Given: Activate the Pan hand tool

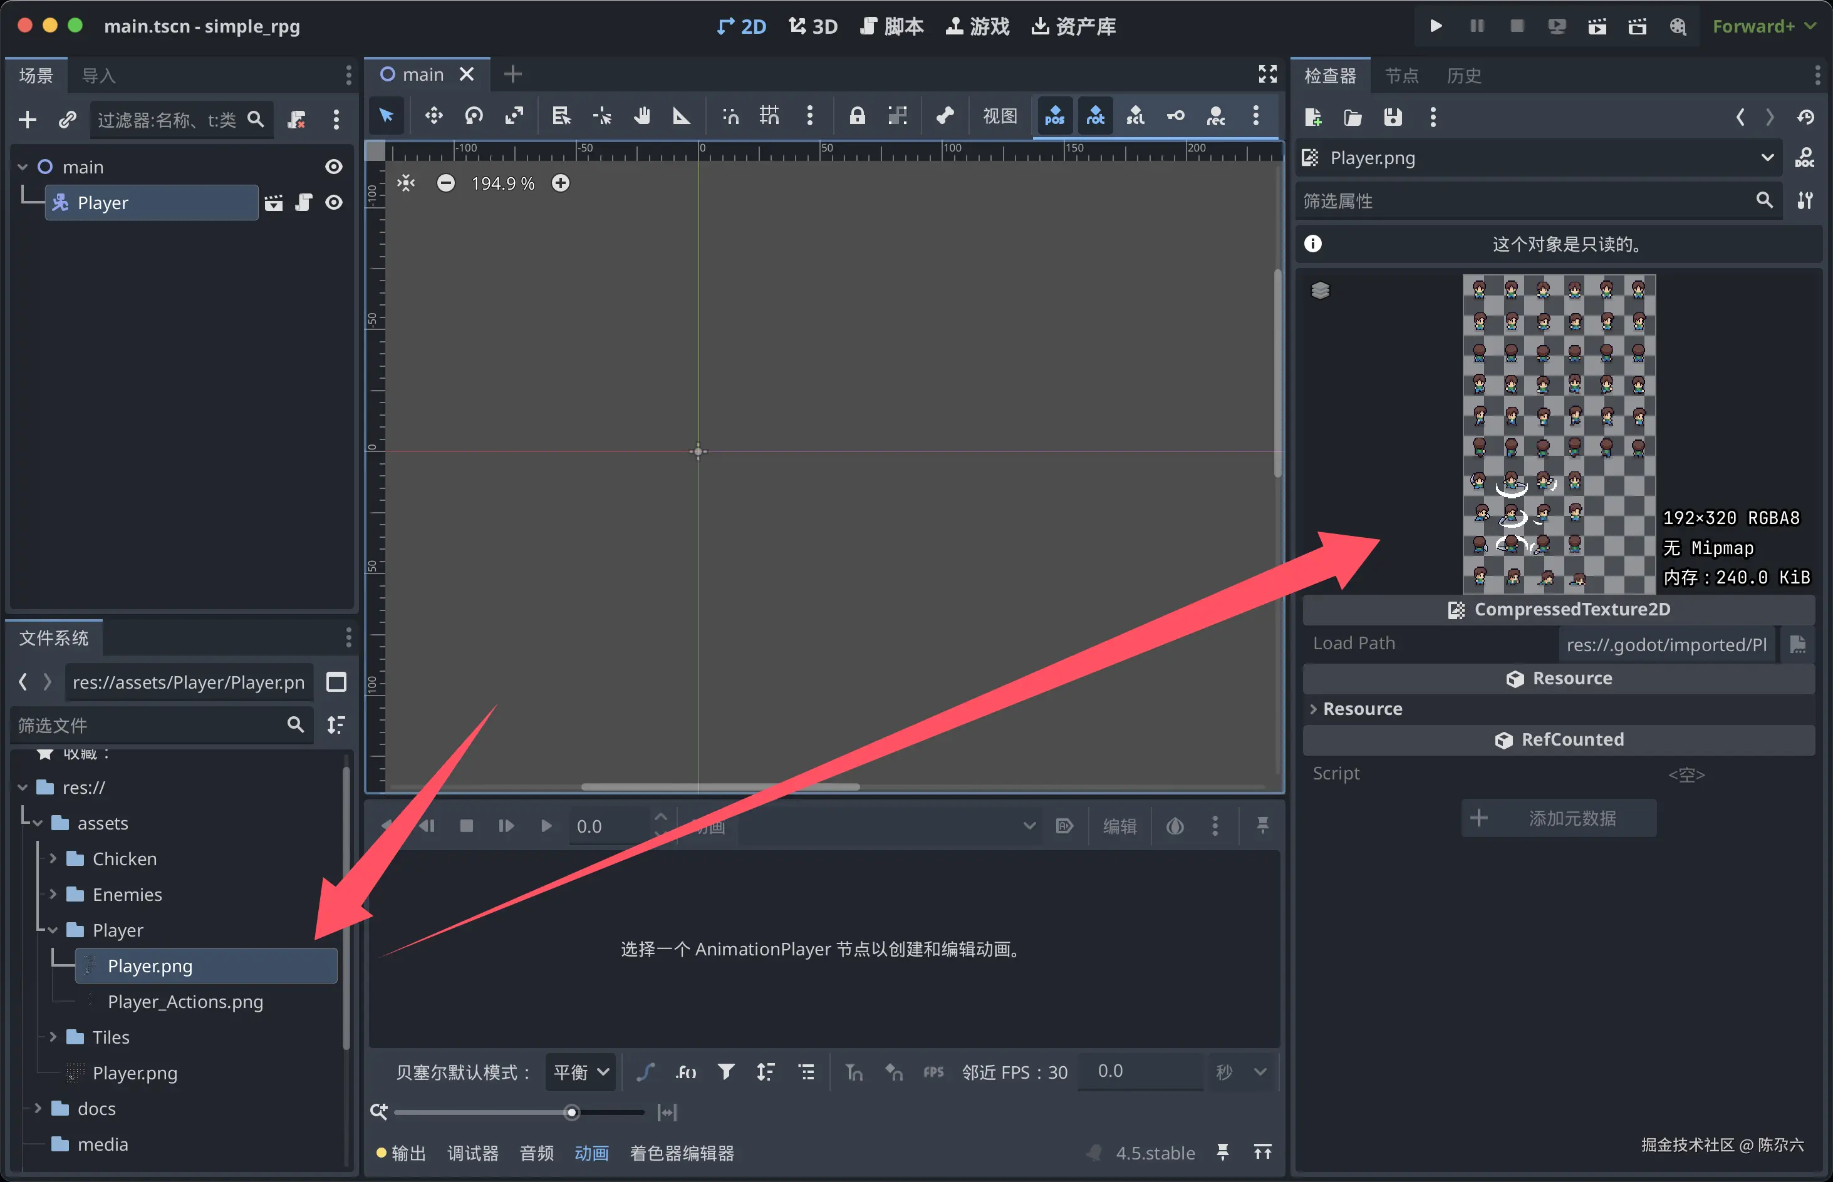Looking at the screenshot, I should (x=642, y=116).
